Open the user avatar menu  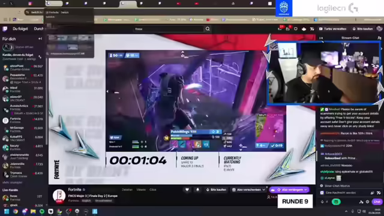pyautogui.click(x=380, y=29)
